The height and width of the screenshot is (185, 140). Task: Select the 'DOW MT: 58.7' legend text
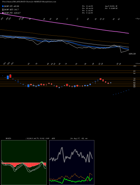coord(11,10)
